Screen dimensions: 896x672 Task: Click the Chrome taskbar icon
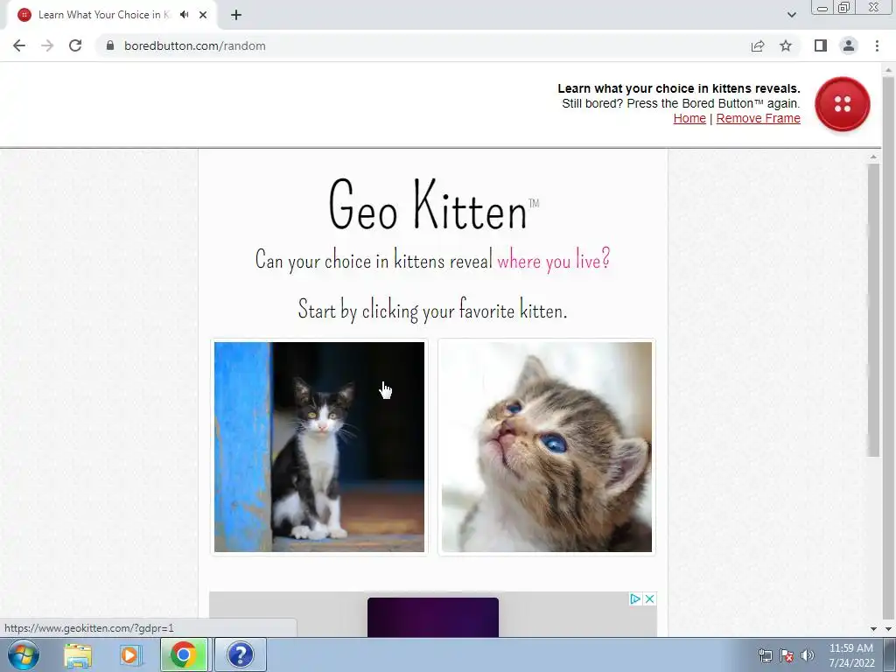[184, 654]
